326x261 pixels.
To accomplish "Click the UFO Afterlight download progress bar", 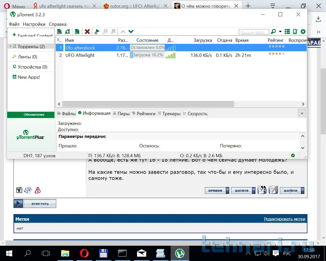I will pos(147,55).
